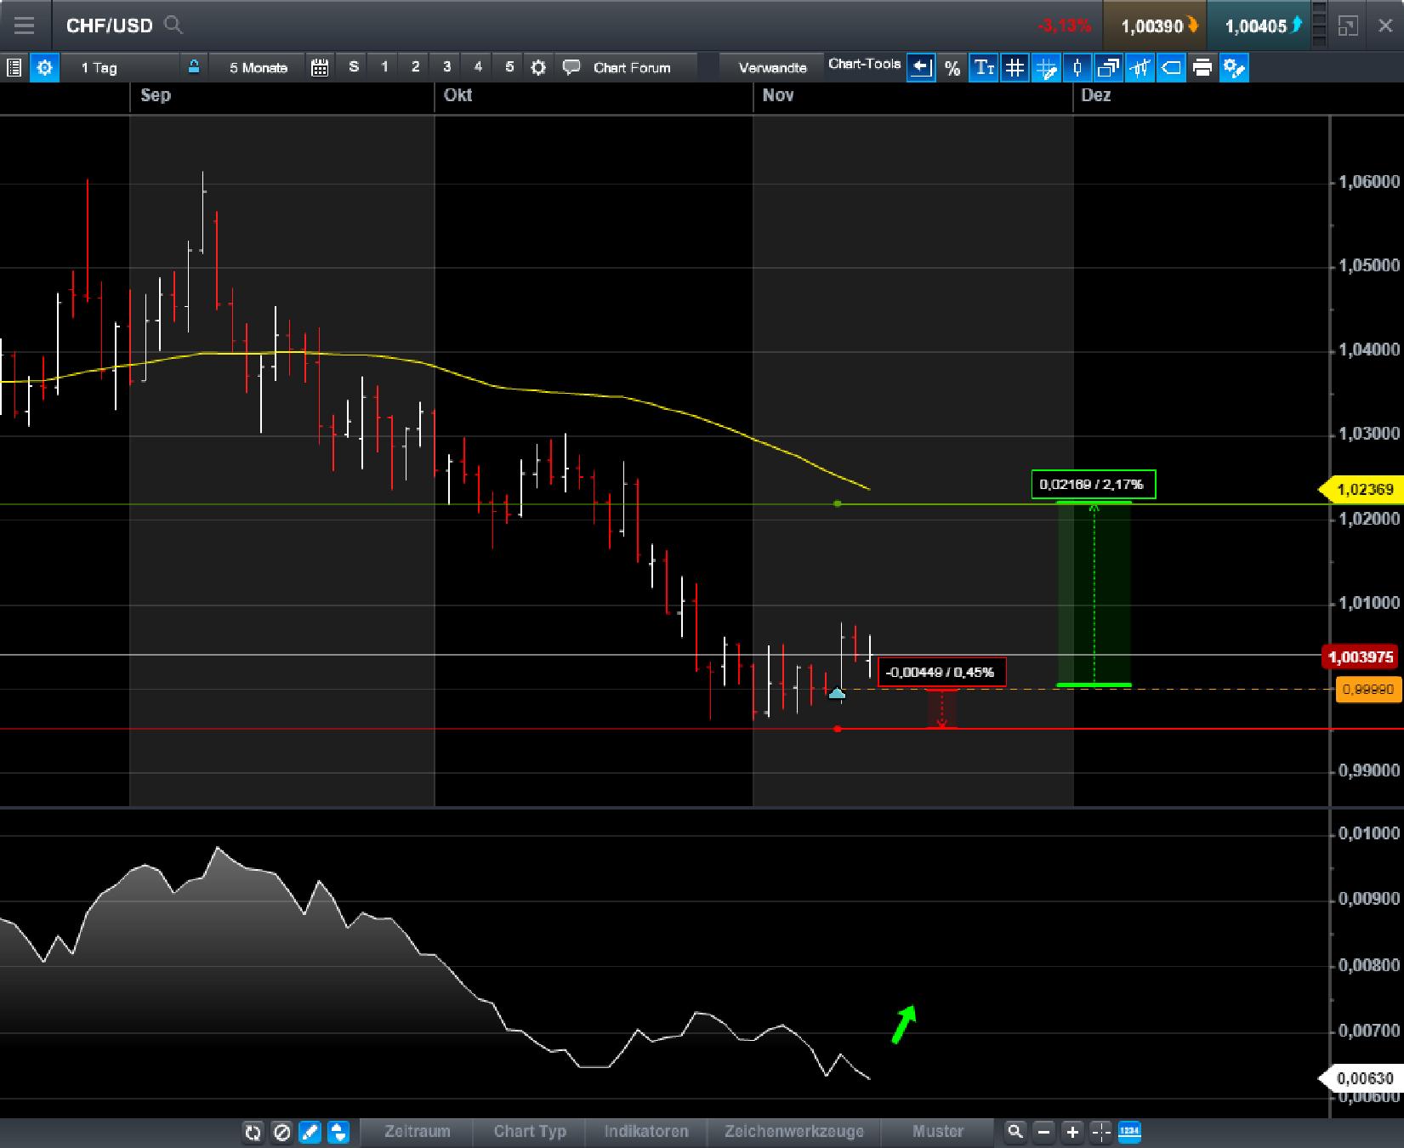Screen dimensions: 1404x1148
Task: Open the hamburger menu top left
Action: tap(25, 26)
